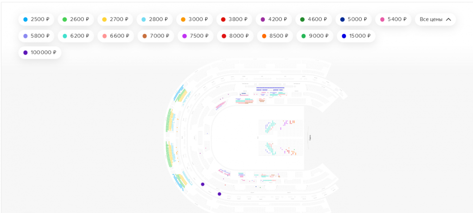The height and width of the screenshot is (213, 473).
Task: Select the 15000 ₽ price filter
Action: pos(356,36)
